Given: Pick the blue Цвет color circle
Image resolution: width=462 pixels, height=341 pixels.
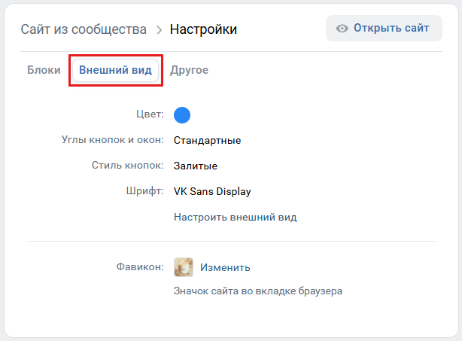Looking at the screenshot, I should click(x=182, y=114).
